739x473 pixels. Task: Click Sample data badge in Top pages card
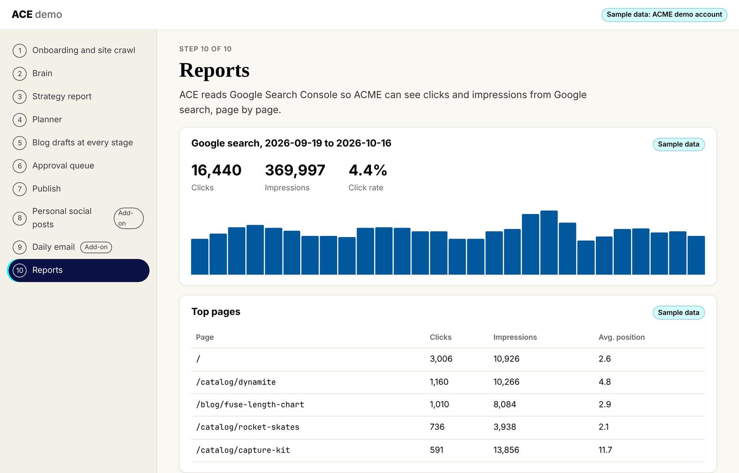point(678,312)
